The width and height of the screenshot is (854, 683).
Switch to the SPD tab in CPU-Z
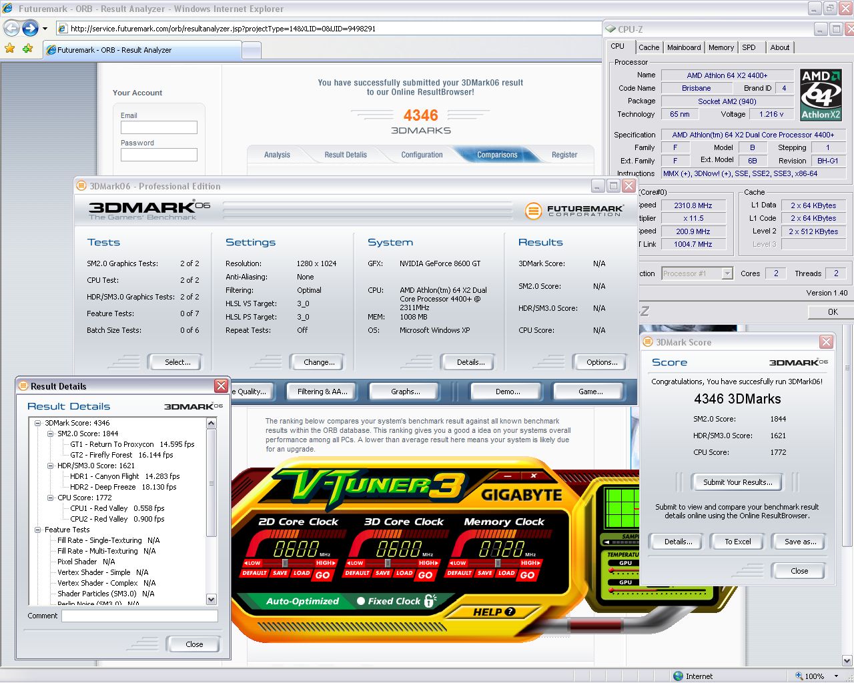(749, 47)
